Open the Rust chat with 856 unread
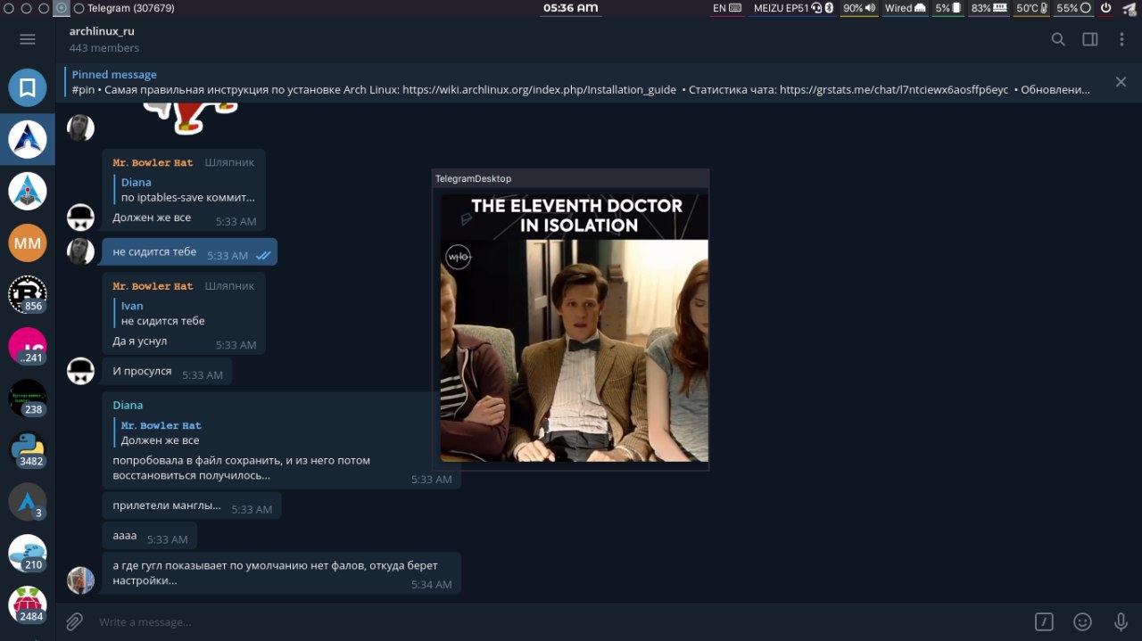The height and width of the screenshot is (641, 1142). 28,294
